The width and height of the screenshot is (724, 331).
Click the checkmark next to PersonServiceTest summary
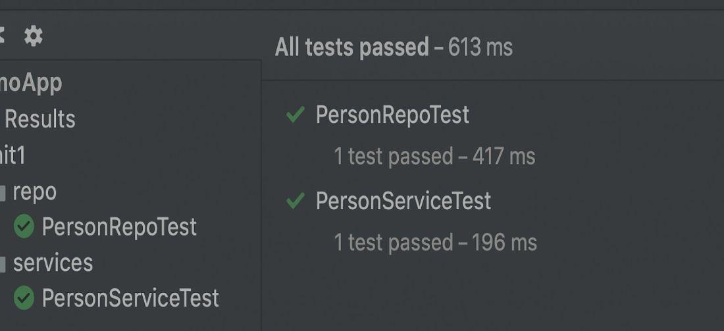(295, 201)
